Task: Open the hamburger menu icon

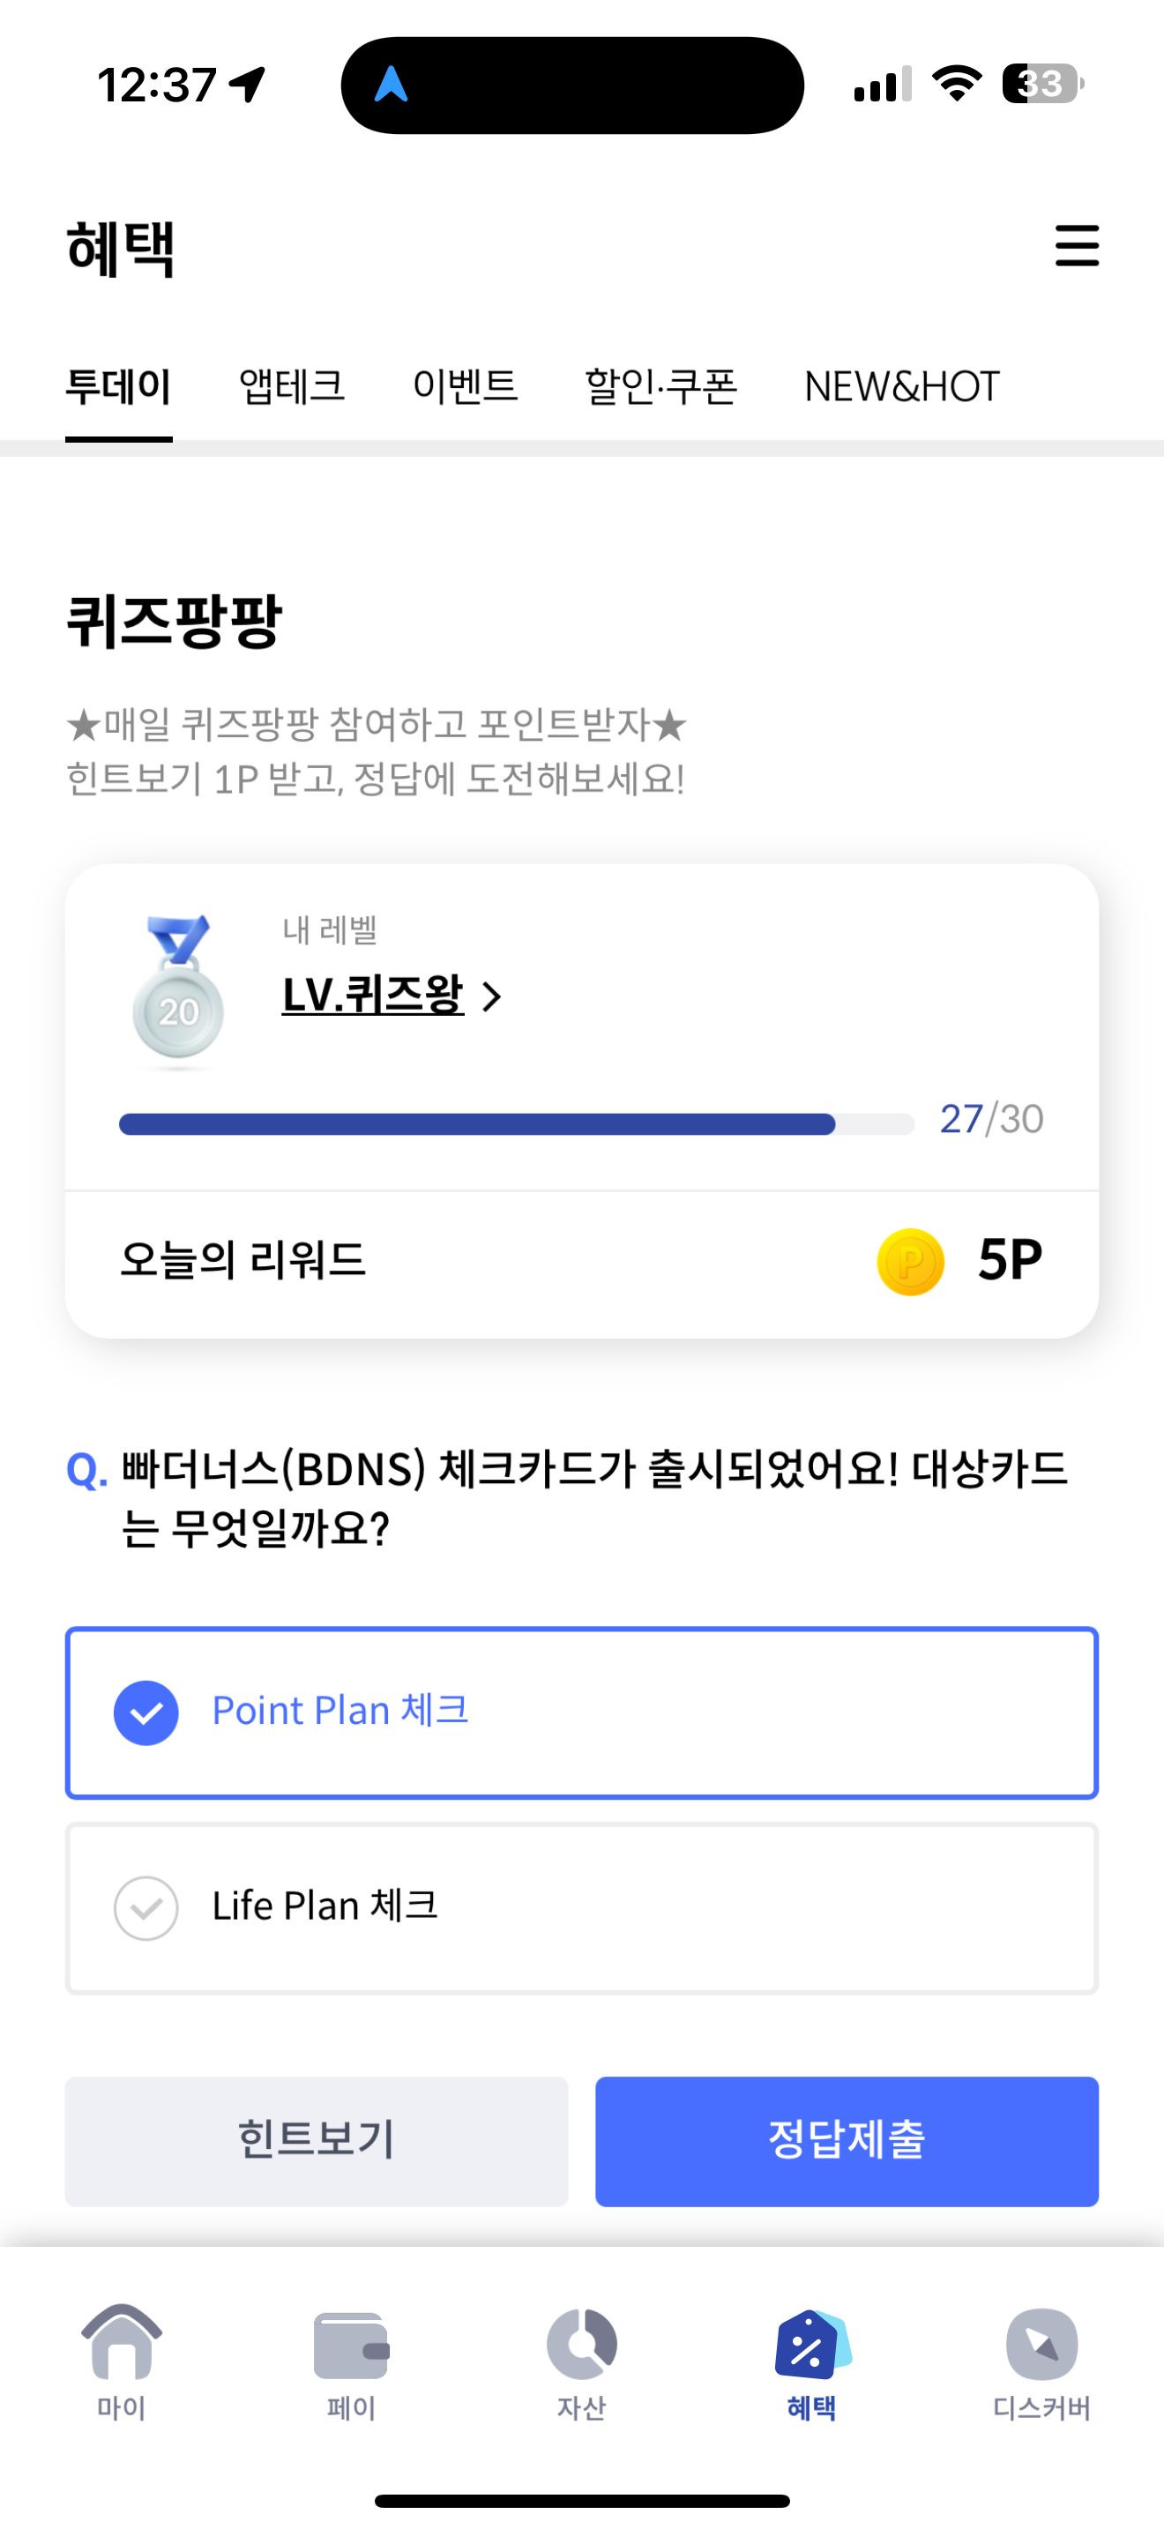Action: click(x=1077, y=245)
